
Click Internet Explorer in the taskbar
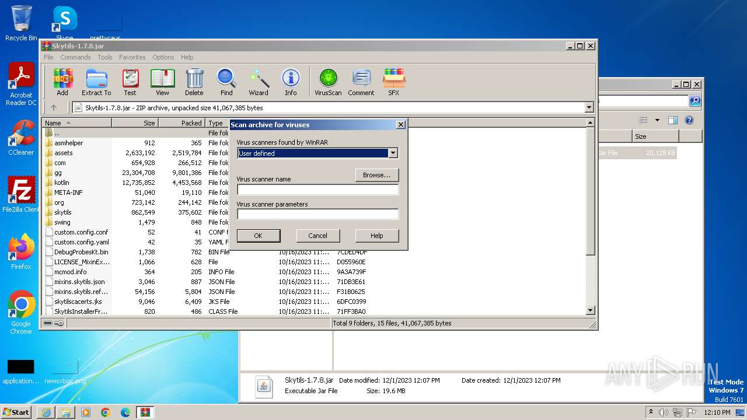(47, 412)
